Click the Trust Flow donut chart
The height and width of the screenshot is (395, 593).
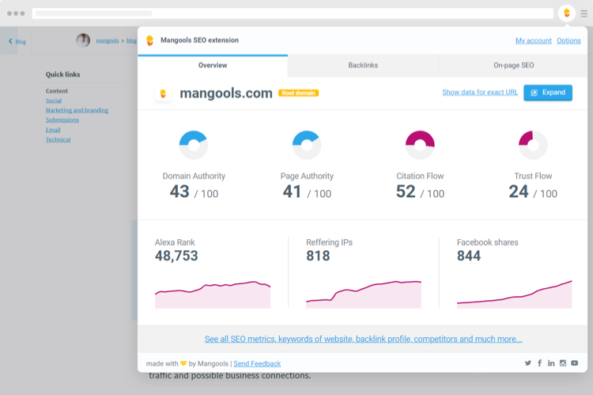point(533,145)
